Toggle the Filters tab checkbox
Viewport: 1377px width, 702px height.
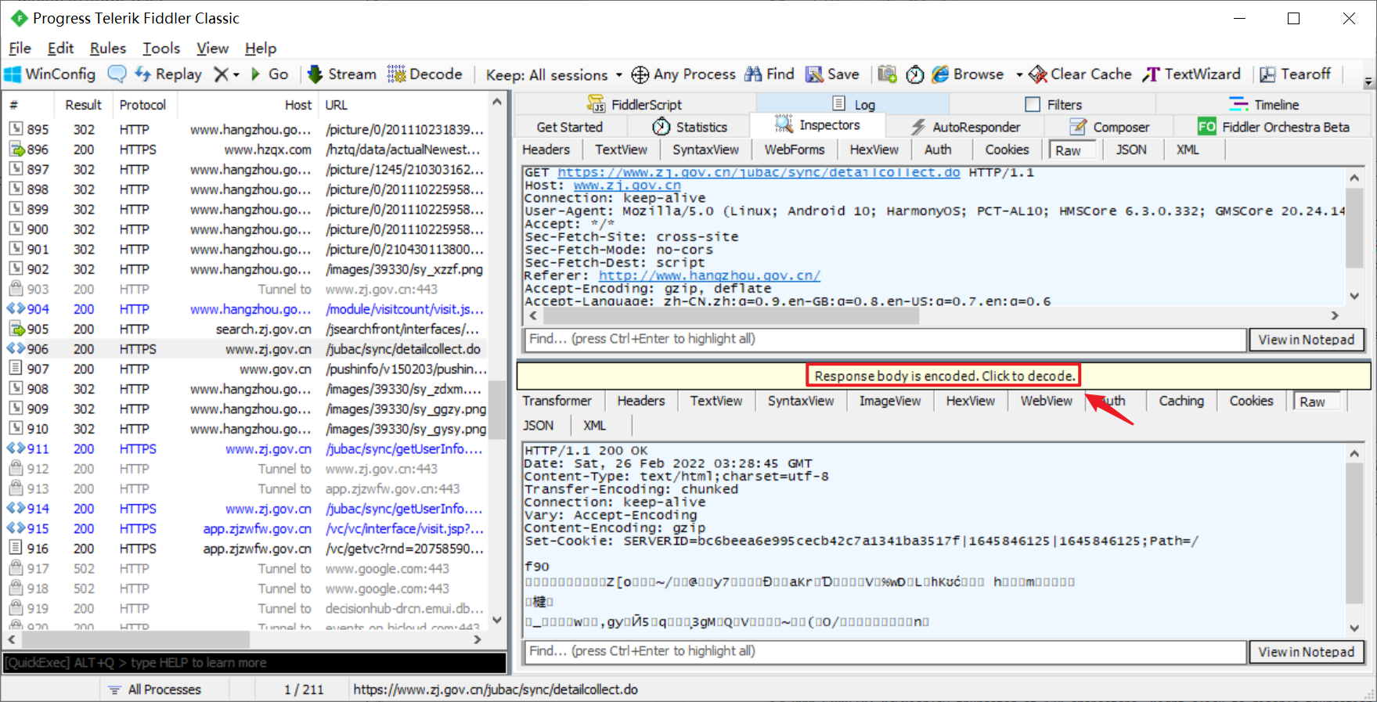click(x=1033, y=104)
